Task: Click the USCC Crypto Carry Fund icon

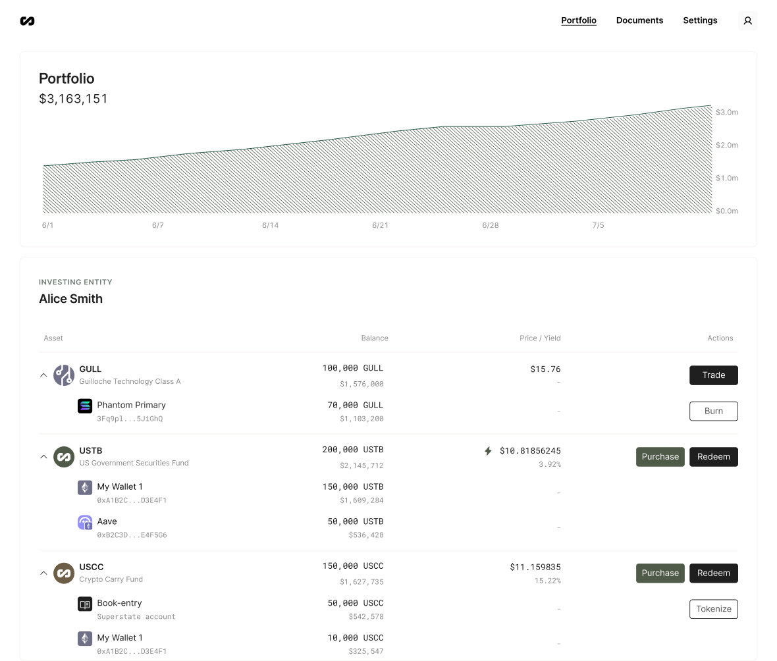Action: point(64,573)
